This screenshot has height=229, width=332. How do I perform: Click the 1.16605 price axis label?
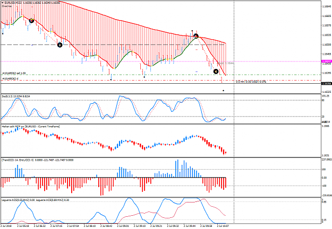[x=326, y=16]
